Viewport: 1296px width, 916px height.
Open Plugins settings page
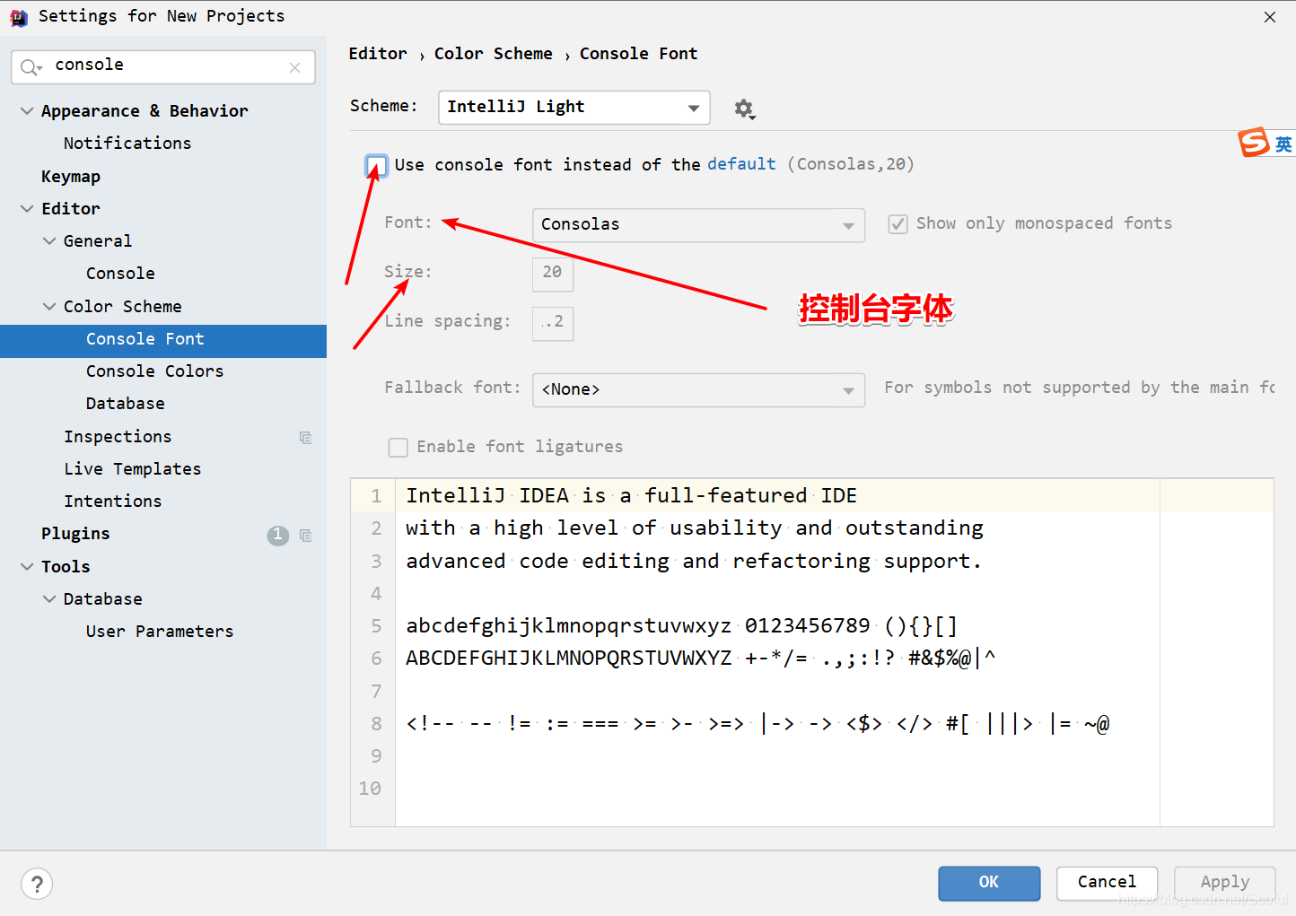click(75, 534)
